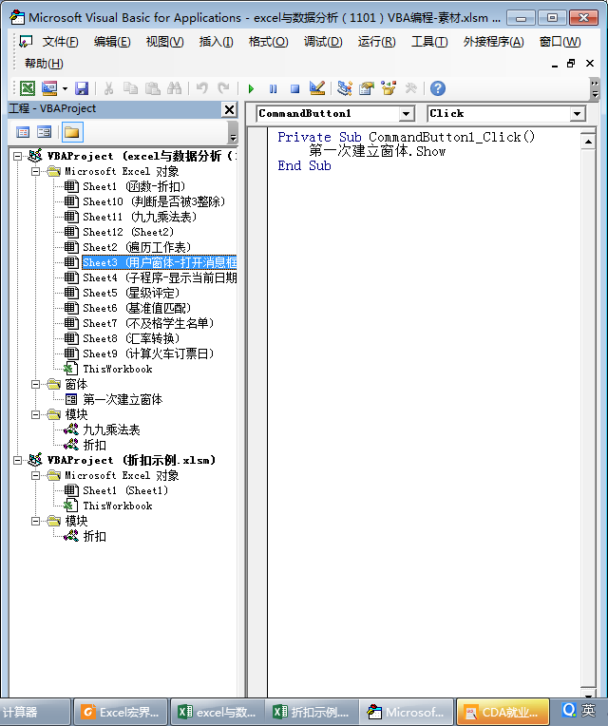Open the 文件(F) menu
The image size is (608, 726).
pyautogui.click(x=61, y=42)
